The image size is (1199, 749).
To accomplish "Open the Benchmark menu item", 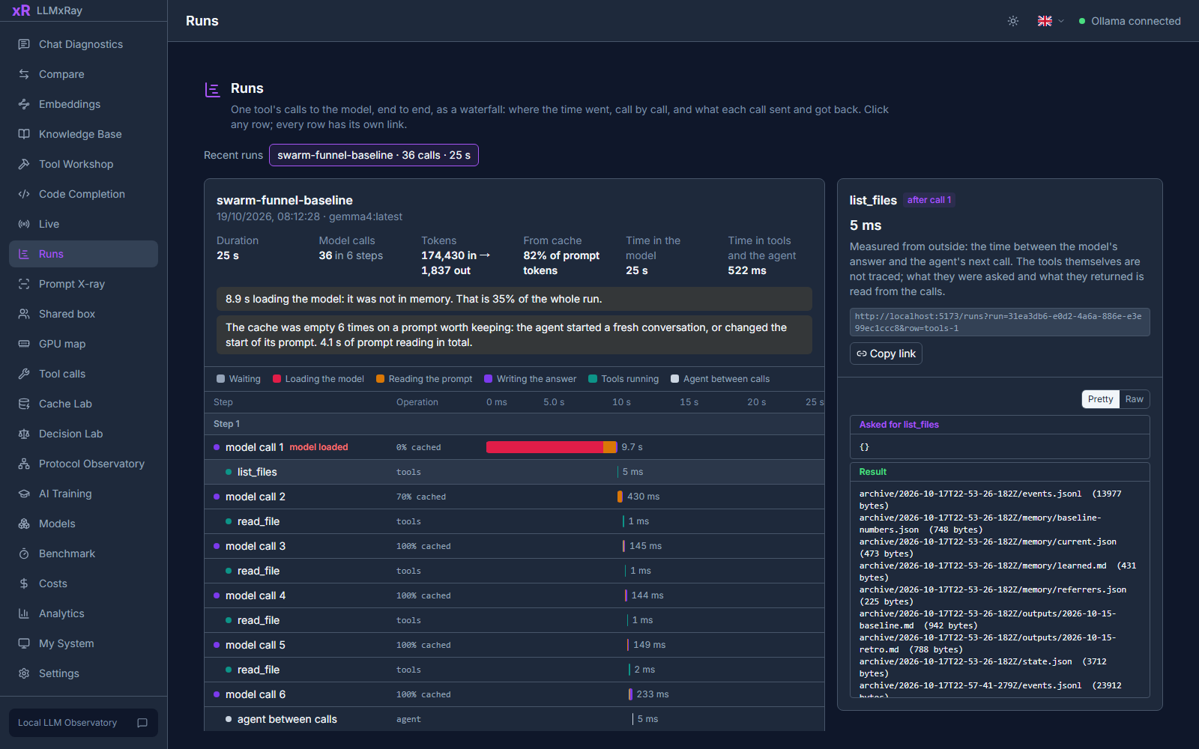I will pos(83,554).
